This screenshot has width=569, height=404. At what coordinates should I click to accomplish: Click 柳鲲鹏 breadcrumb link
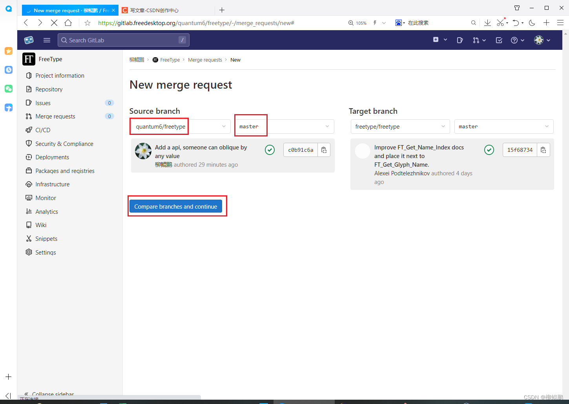tap(137, 60)
